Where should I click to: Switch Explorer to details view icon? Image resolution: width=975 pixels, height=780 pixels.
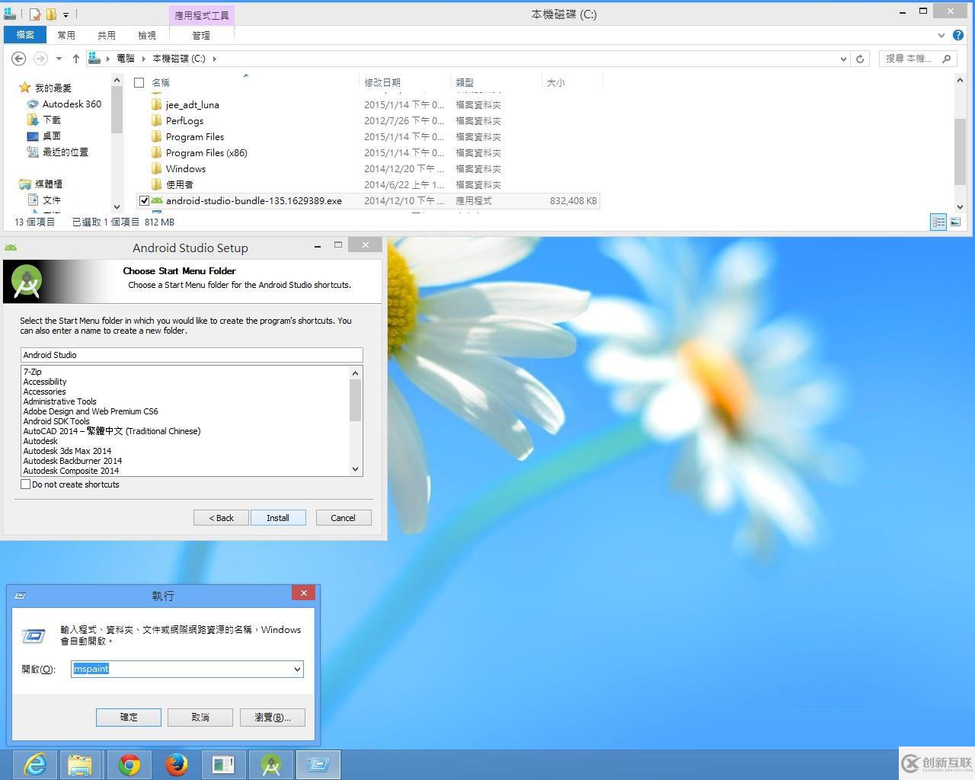[x=938, y=222]
